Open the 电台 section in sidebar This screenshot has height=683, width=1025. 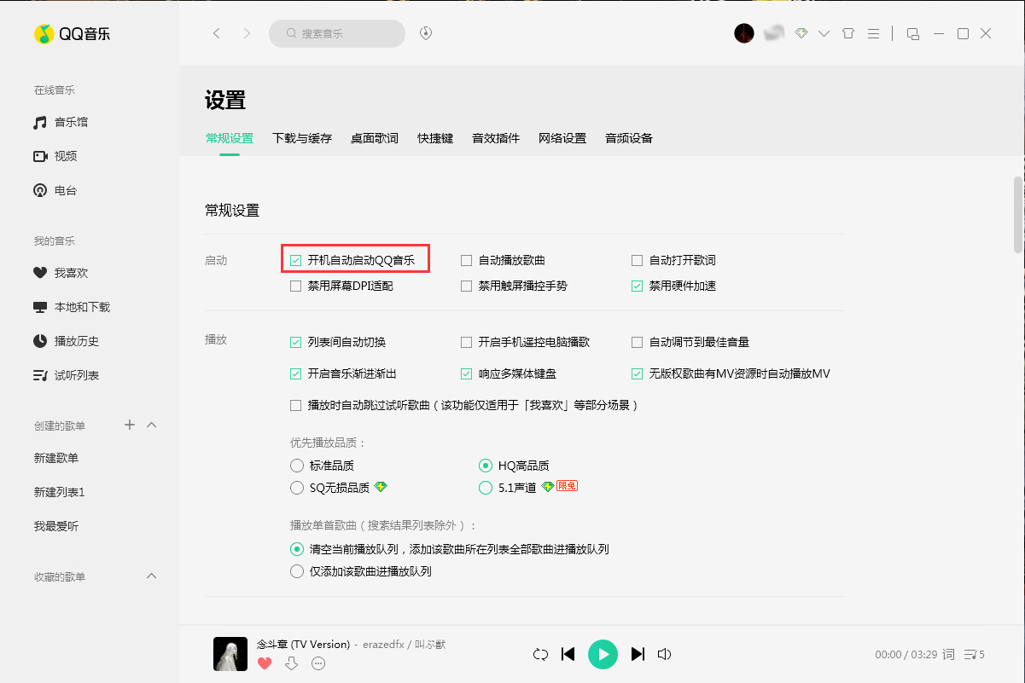tap(65, 190)
